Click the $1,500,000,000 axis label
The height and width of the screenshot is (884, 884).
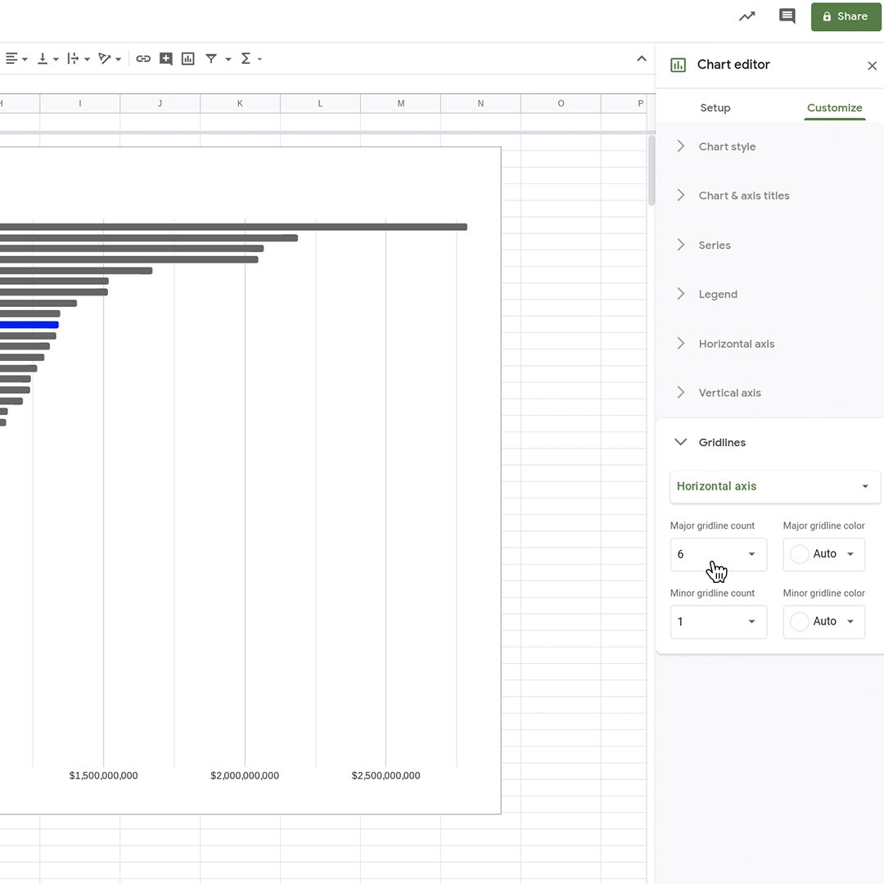(104, 776)
